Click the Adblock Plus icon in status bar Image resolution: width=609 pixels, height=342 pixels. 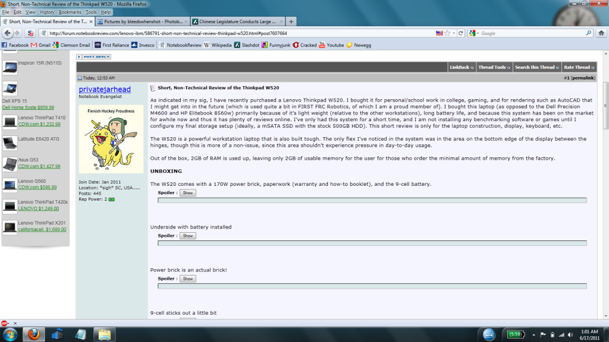coord(4,323)
